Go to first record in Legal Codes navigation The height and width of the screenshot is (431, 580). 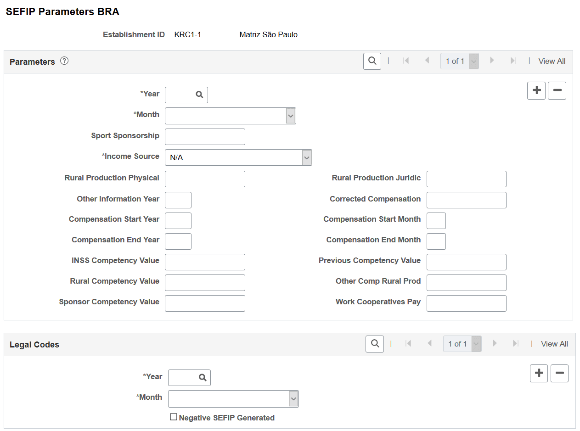tap(409, 343)
